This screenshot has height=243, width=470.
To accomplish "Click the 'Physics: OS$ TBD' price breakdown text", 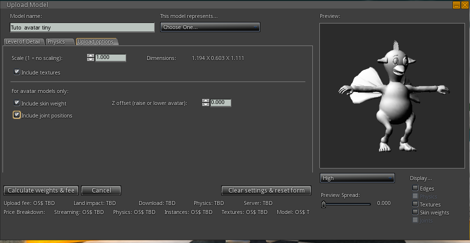I will coord(134,212).
